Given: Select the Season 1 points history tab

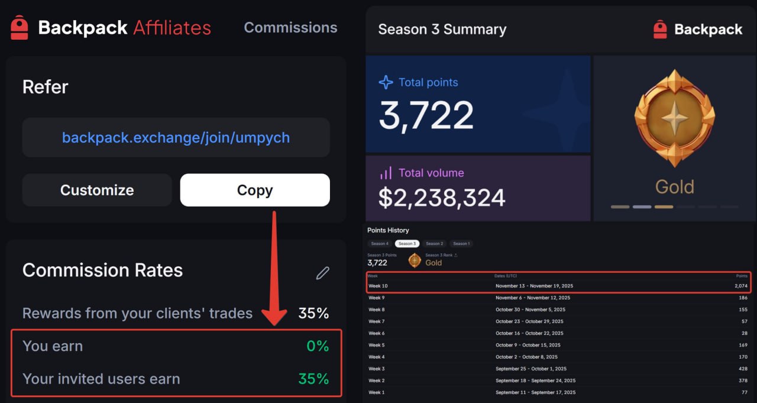Looking at the screenshot, I should point(461,244).
